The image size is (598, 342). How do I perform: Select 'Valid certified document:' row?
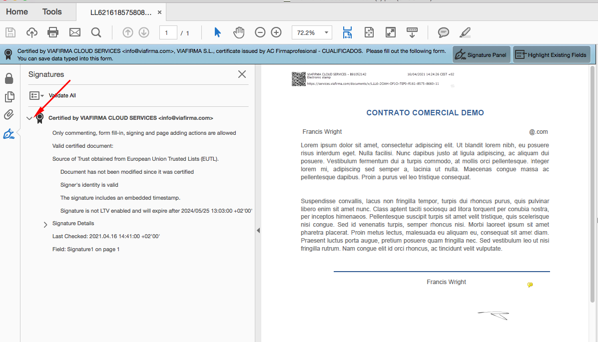click(x=83, y=146)
